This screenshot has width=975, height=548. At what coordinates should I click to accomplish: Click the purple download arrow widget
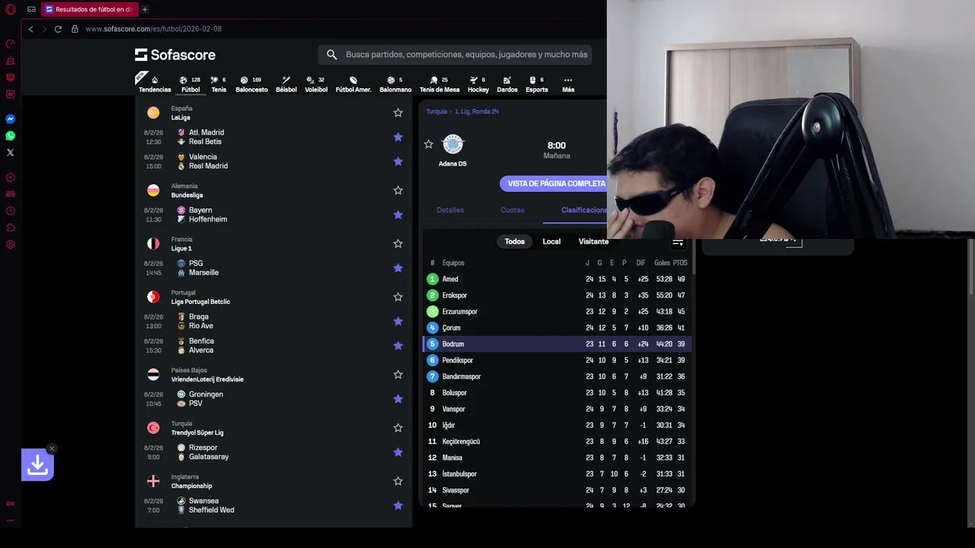[x=37, y=465]
